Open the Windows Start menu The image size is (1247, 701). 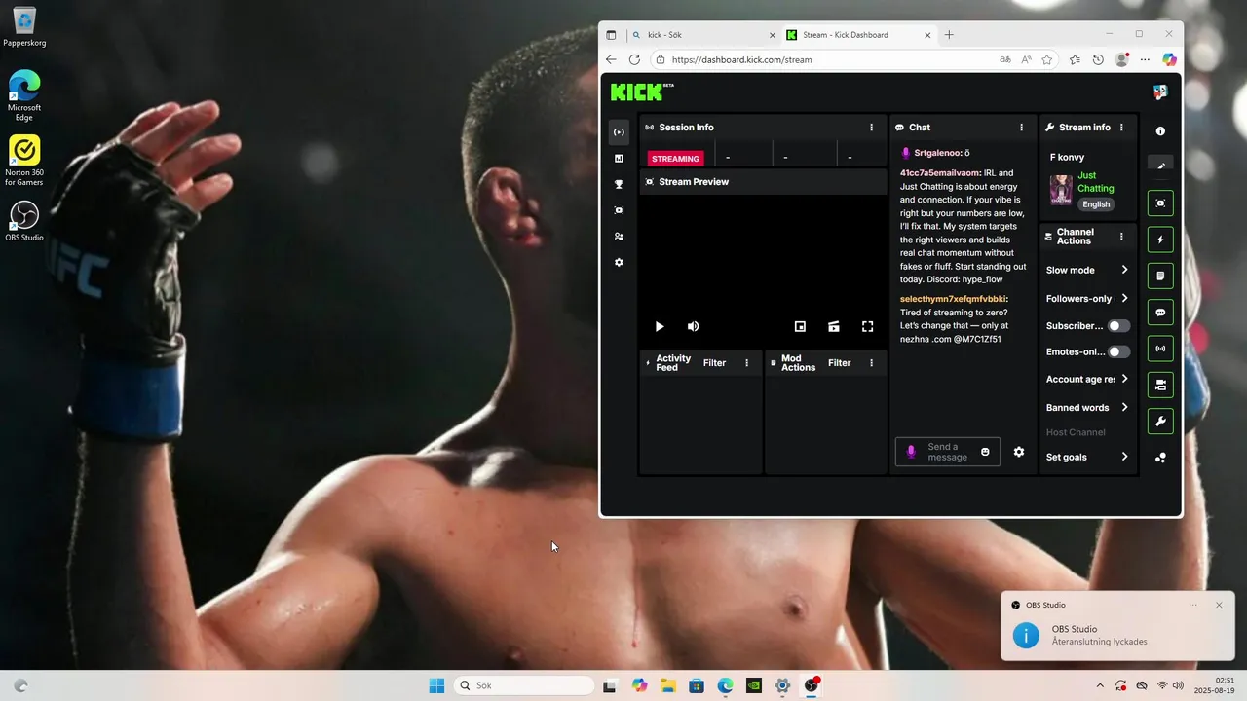[x=436, y=685]
